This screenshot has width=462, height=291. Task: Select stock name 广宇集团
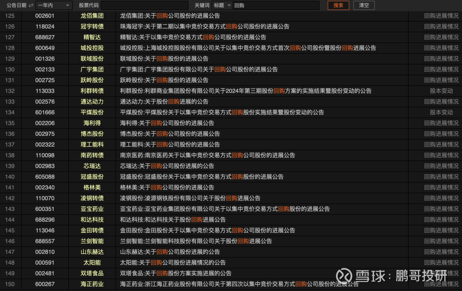[92, 70]
